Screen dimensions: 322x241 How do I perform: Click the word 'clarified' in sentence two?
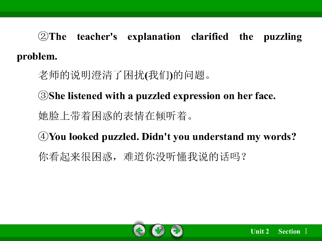pos(210,36)
